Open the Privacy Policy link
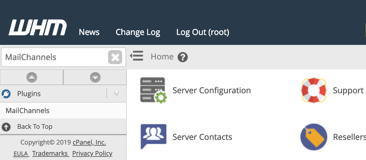 click(x=92, y=153)
